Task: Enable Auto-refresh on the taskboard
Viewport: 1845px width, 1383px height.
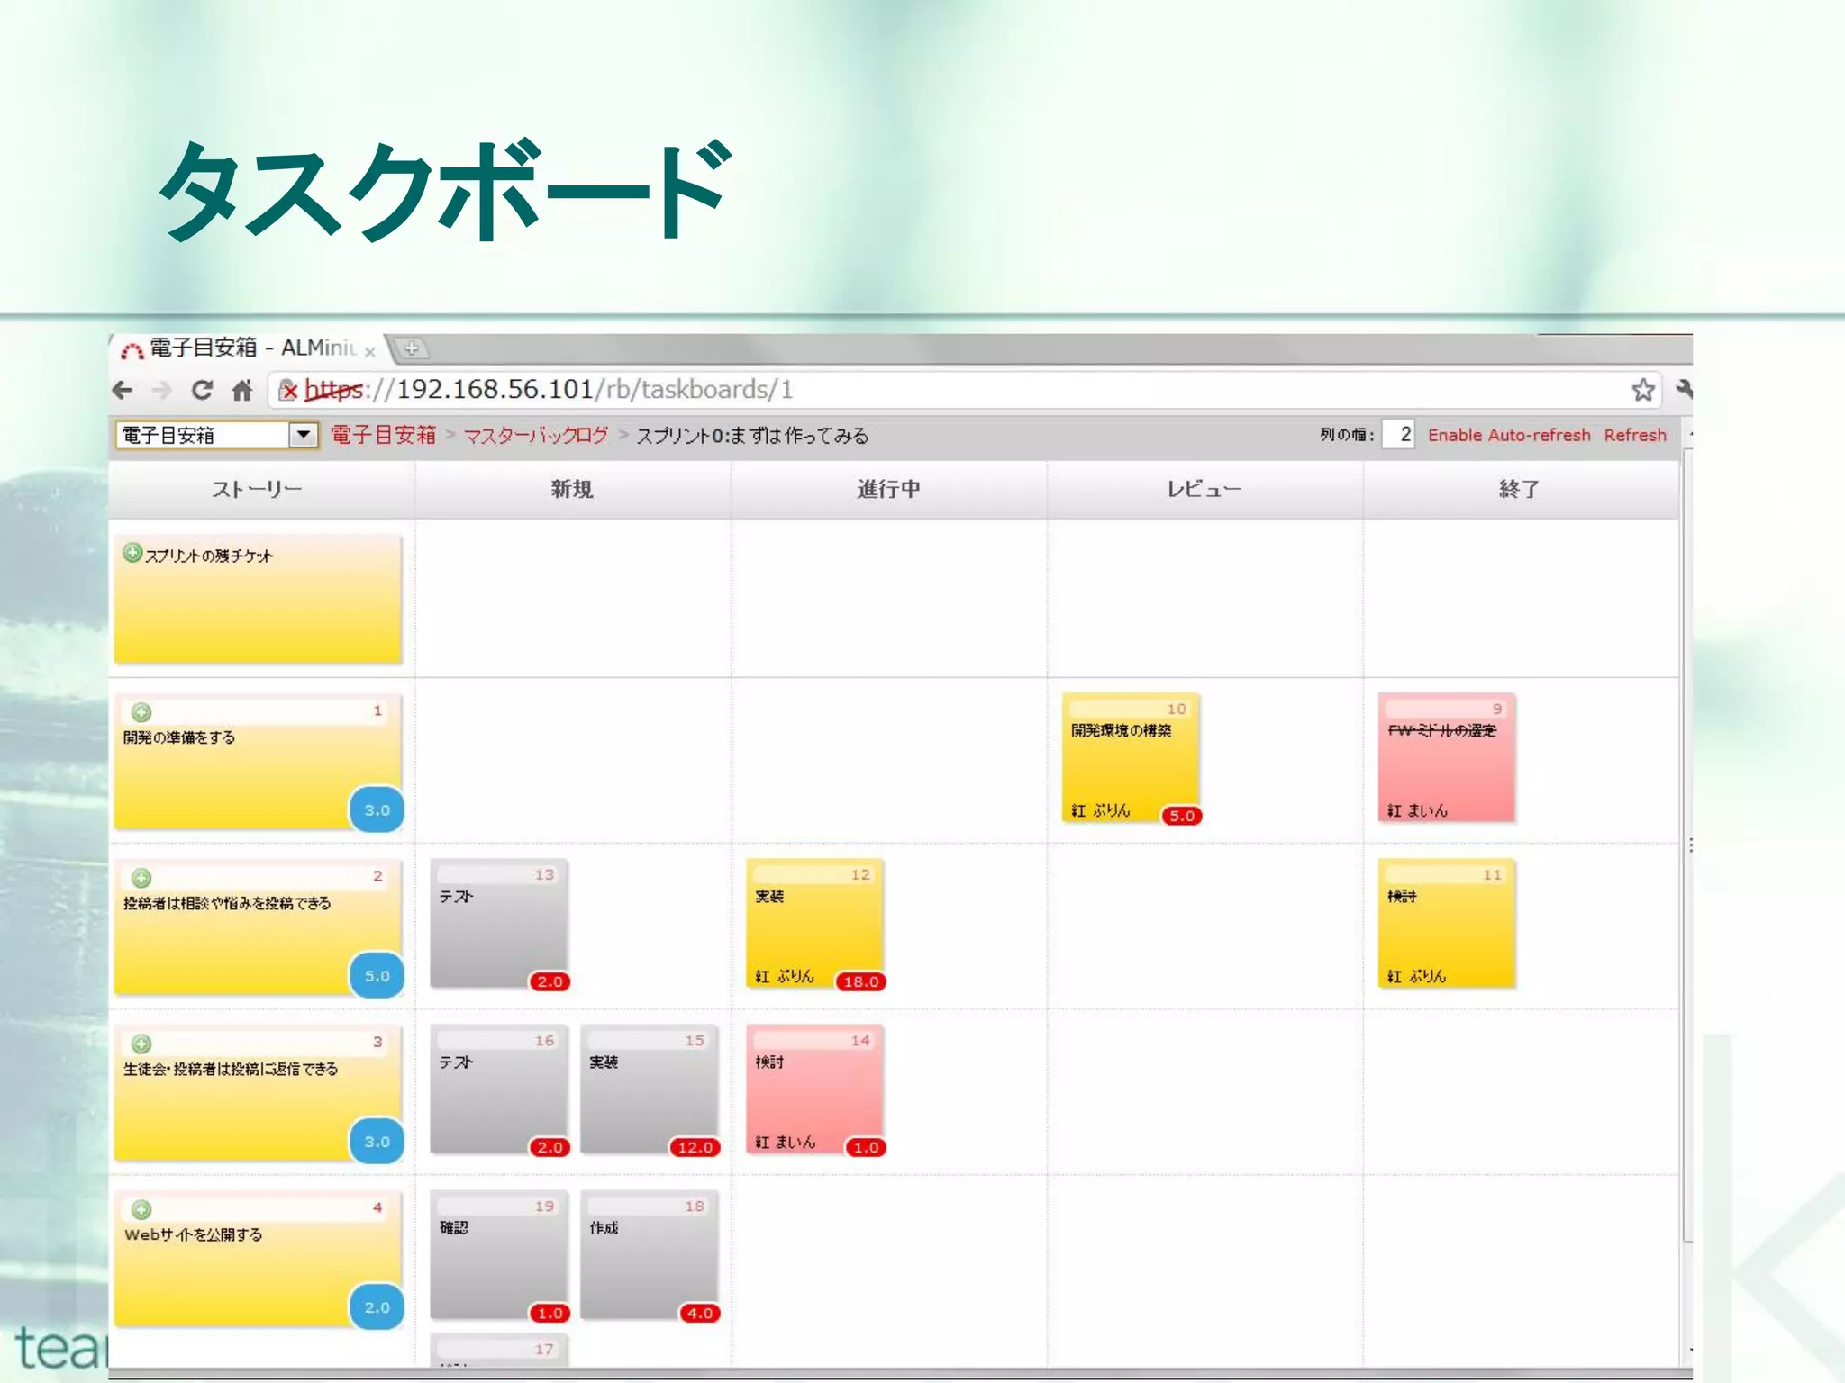Action: 1509,435
